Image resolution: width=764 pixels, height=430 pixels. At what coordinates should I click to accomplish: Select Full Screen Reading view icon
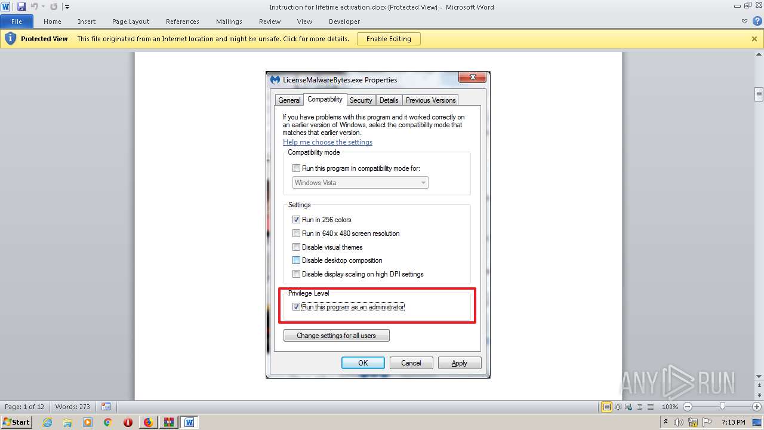point(618,407)
